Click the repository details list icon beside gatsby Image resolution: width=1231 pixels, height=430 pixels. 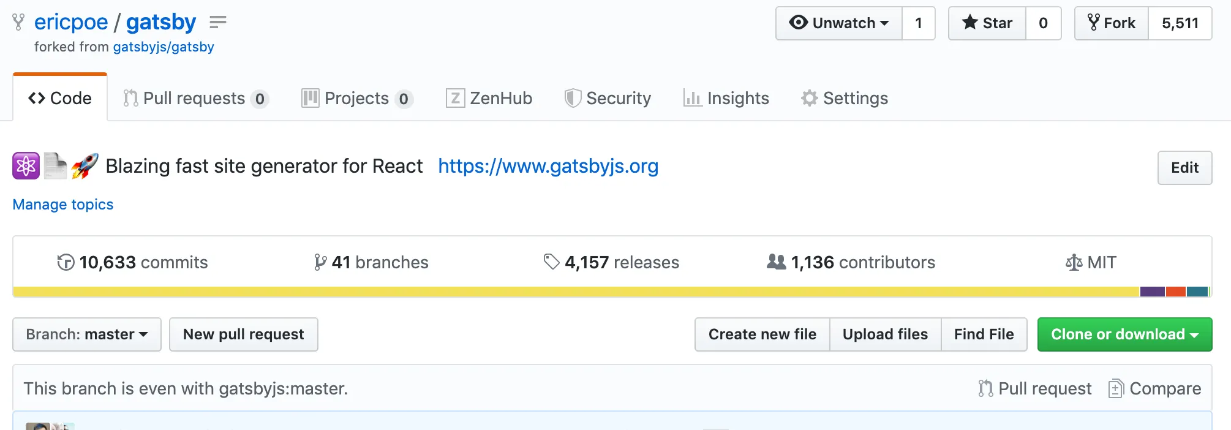tap(217, 23)
